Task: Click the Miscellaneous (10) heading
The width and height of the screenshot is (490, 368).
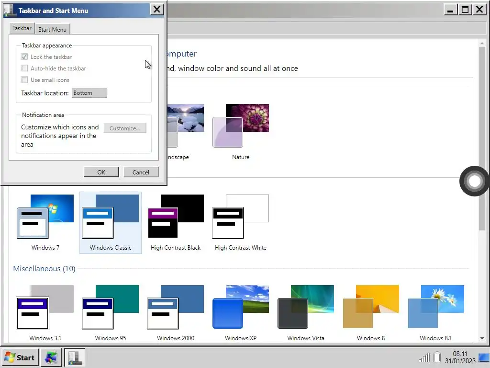Action: click(44, 268)
